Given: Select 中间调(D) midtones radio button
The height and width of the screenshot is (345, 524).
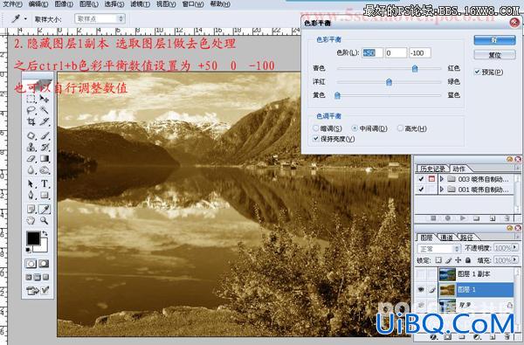Looking at the screenshot, I should pyautogui.click(x=355, y=128).
